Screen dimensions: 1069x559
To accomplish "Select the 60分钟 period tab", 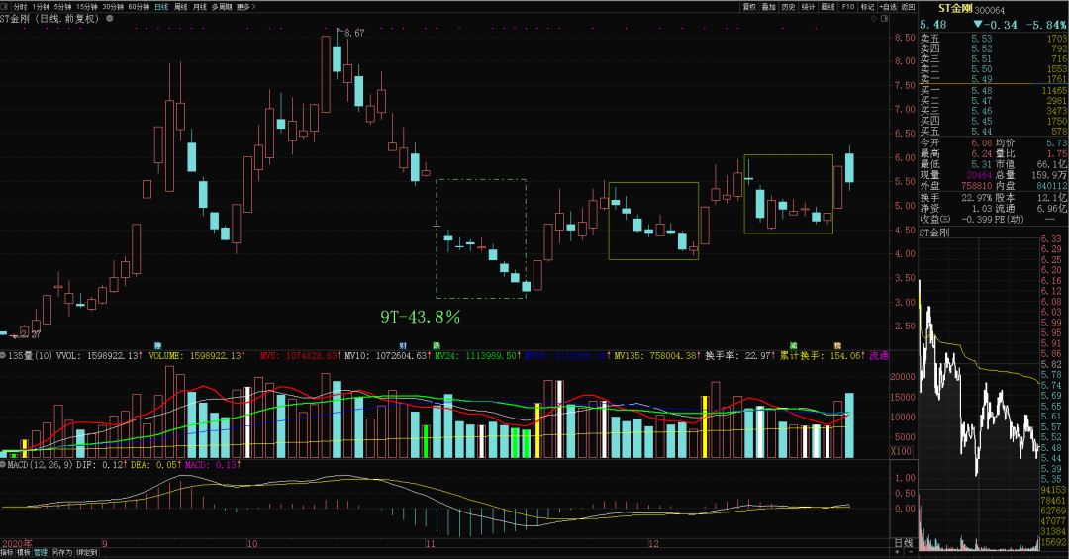I will pyautogui.click(x=139, y=7).
